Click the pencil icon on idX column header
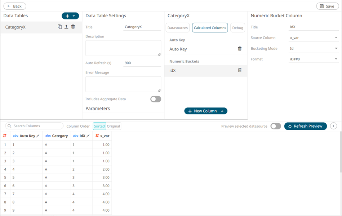 click(88, 136)
